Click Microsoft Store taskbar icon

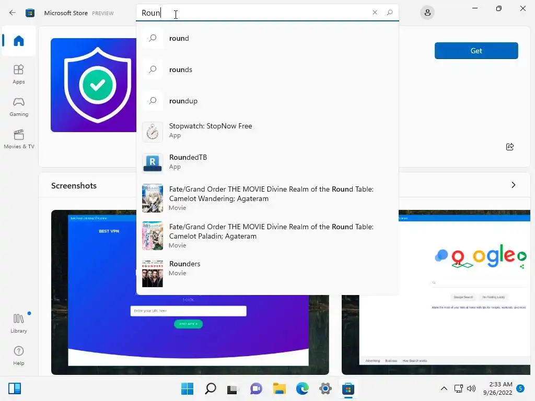[x=348, y=388]
